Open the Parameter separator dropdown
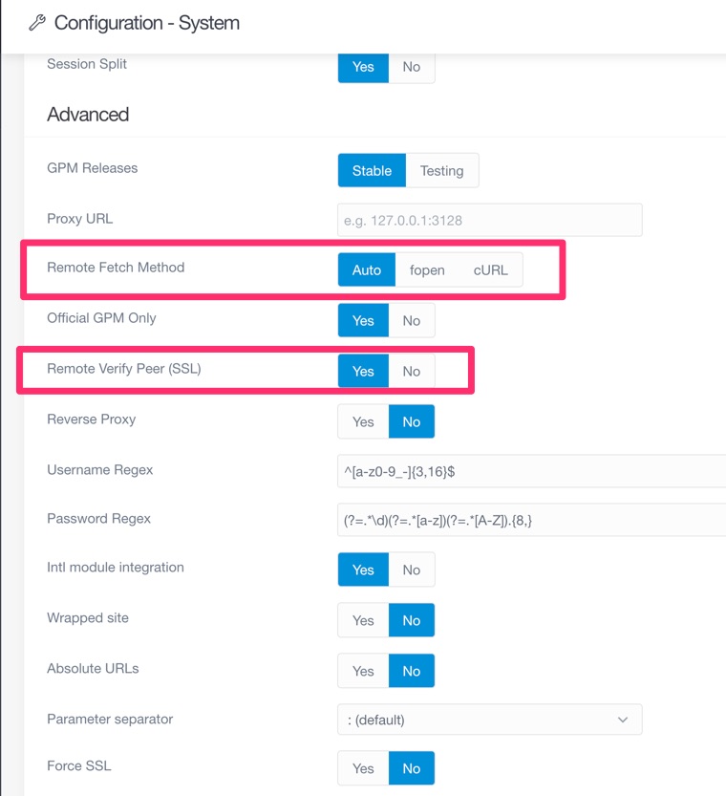This screenshot has width=726, height=796. pyautogui.click(x=489, y=719)
